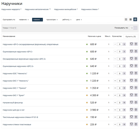Viewport: 139px width, 129px height.
Task: Open product Наручники БКС-1 "Прикол"
Action: pos(15,88)
